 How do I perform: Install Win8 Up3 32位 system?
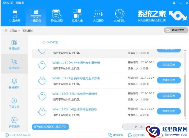coord(169,65)
